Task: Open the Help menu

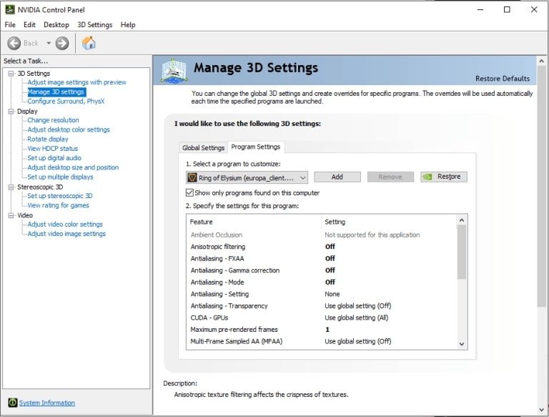Action: 128,24
